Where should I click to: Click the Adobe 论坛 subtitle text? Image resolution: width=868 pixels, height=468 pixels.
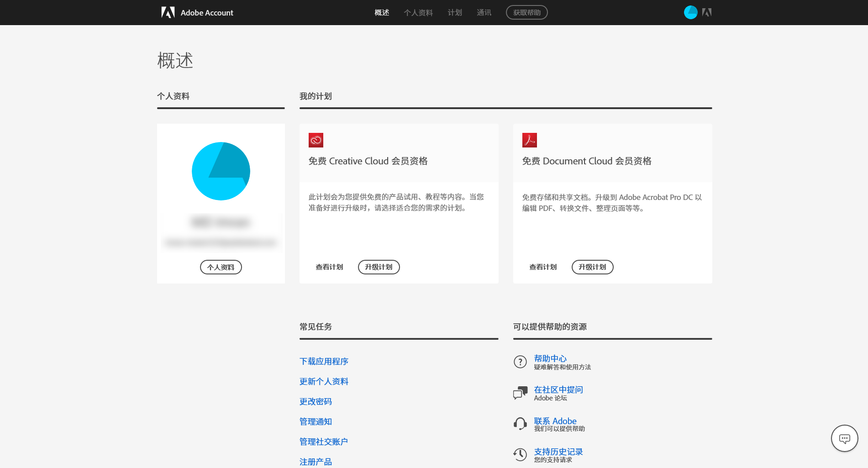coord(551,398)
